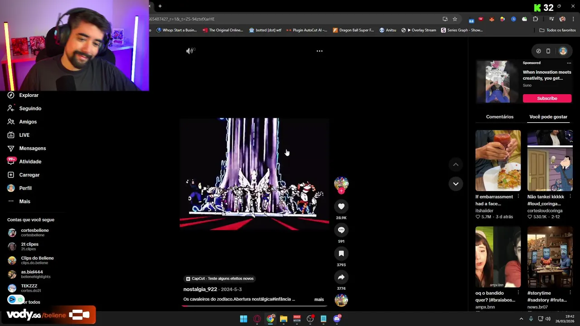Screen dimensions: 580x326
Task: Click the browser address bar URL
Action: (290, 19)
